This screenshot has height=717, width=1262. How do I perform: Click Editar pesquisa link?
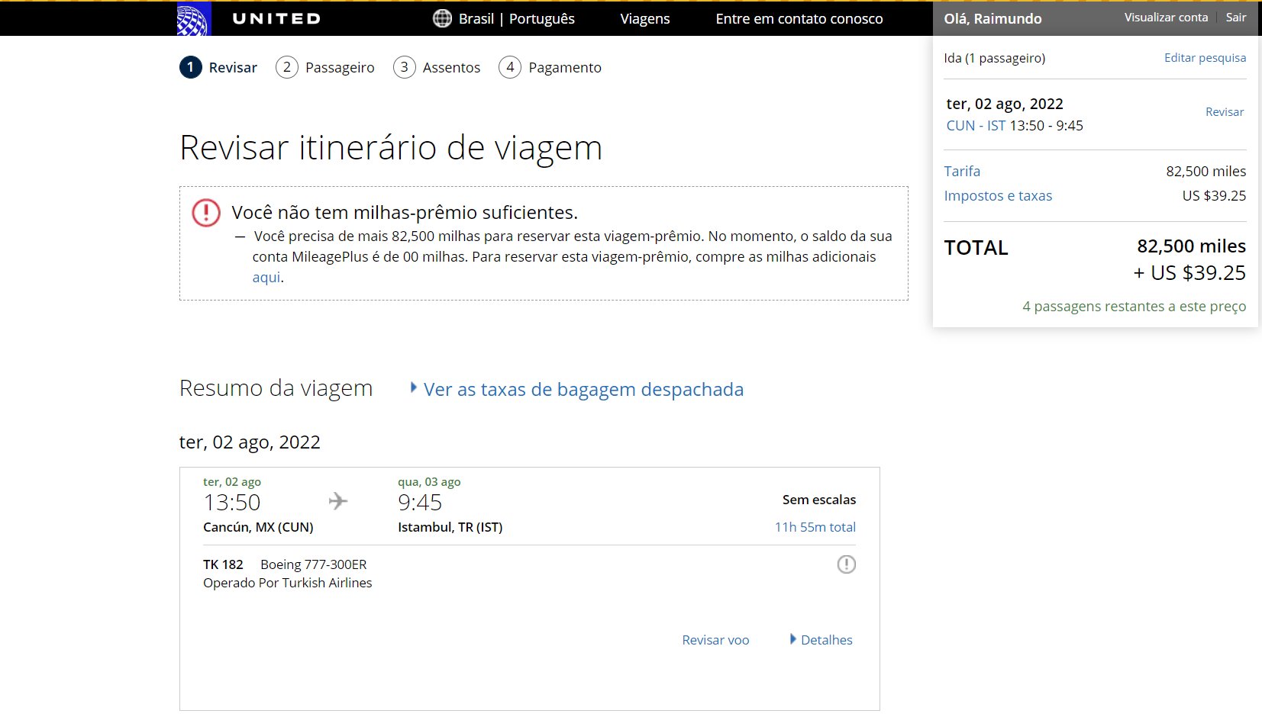(1205, 58)
